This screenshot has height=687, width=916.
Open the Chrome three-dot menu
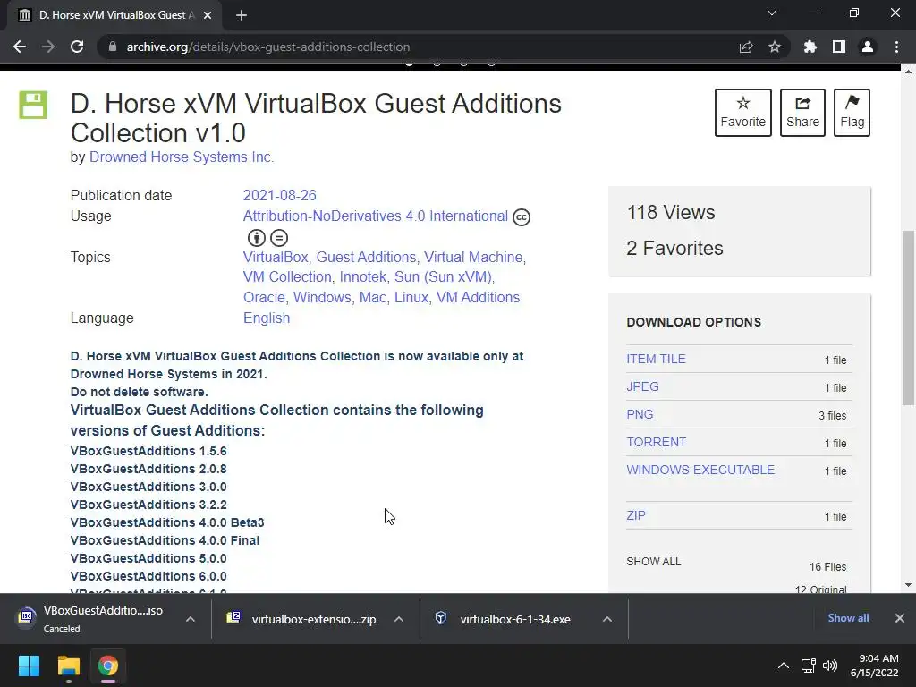(x=896, y=47)
